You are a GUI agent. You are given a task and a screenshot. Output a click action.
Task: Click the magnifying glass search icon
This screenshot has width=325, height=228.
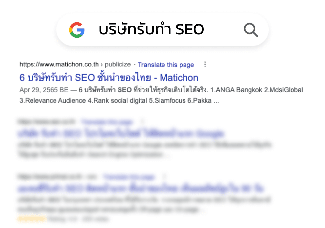tap(251, 30)
